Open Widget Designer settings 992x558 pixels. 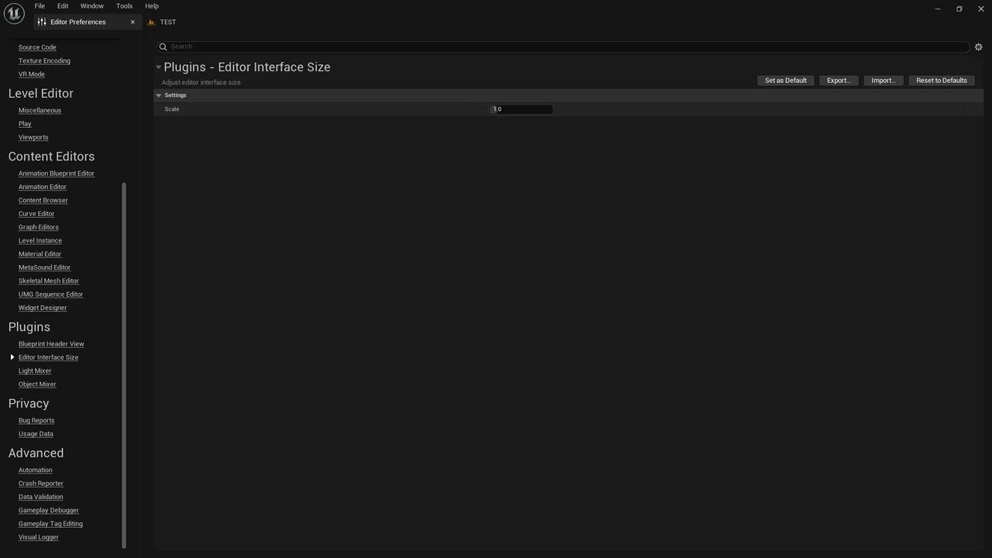point(43,308)
